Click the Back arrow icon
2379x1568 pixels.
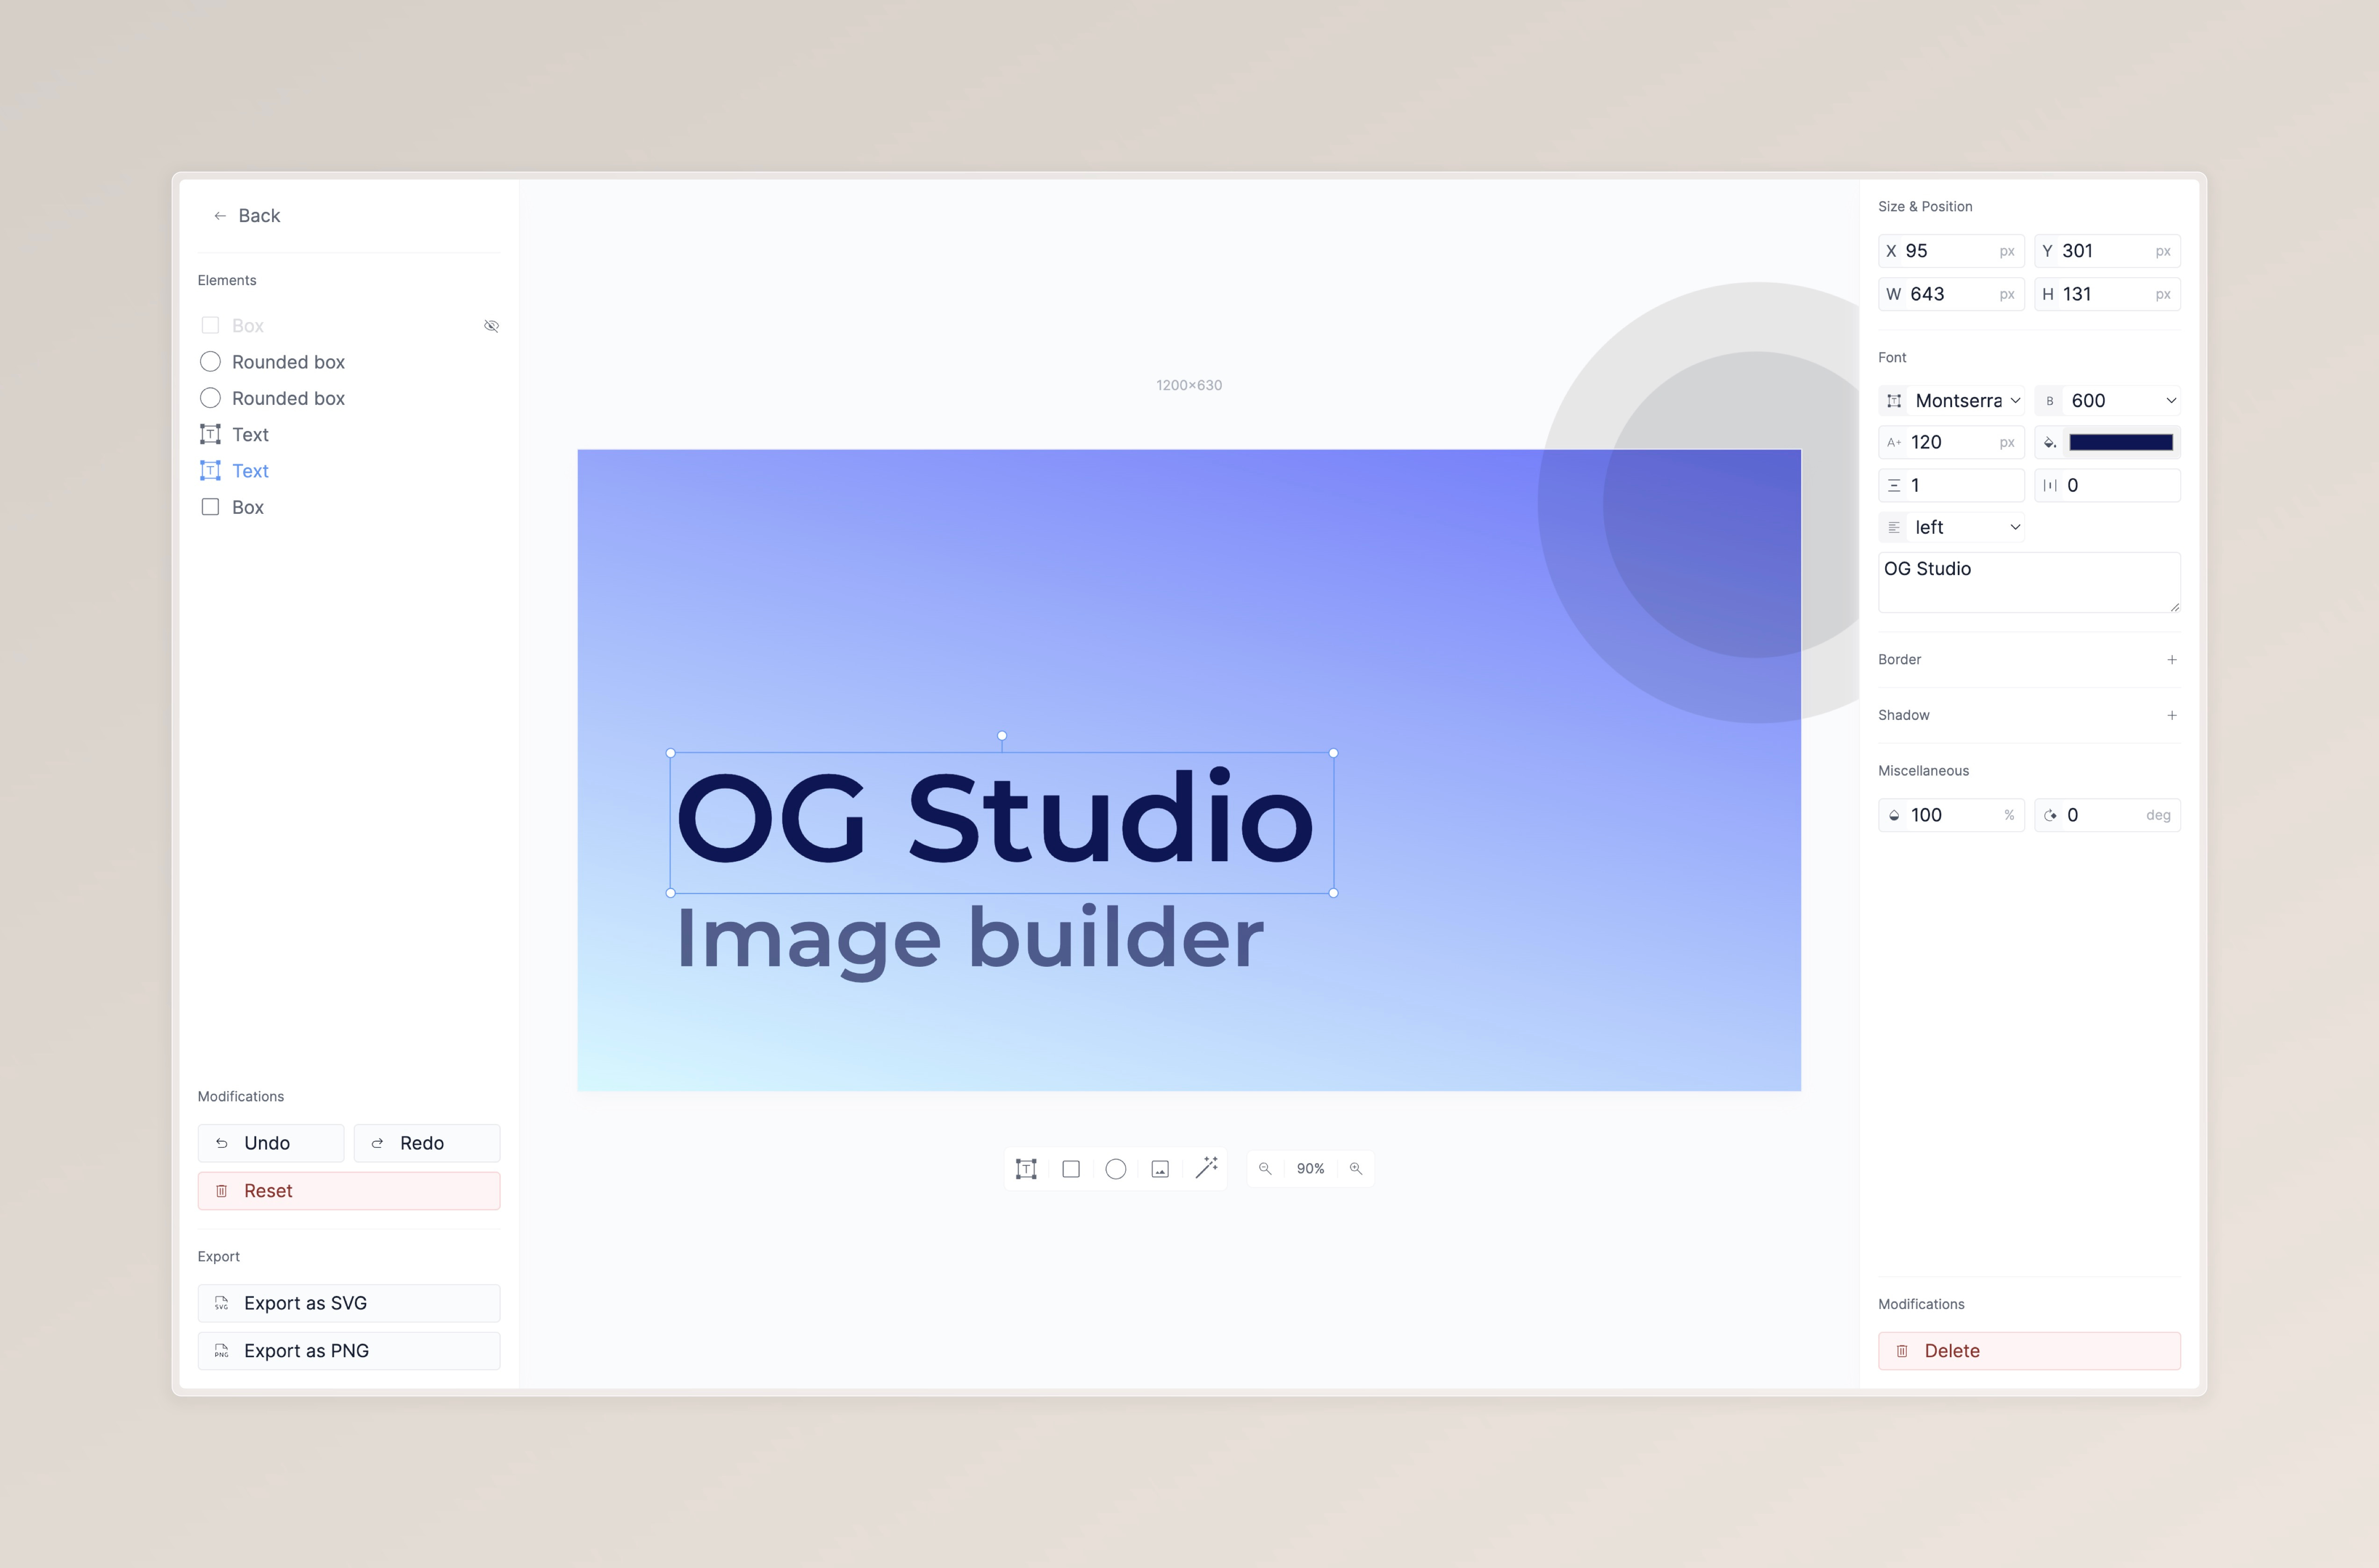coord(220,216)
